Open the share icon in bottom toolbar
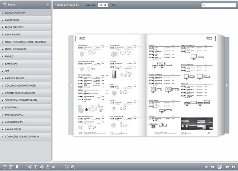The image size is (238, 171). (x=30, y=167)
